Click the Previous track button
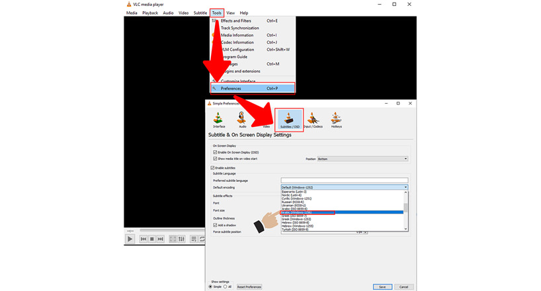Viewport: 541px width, 291px height. click(x=143, y=239)
